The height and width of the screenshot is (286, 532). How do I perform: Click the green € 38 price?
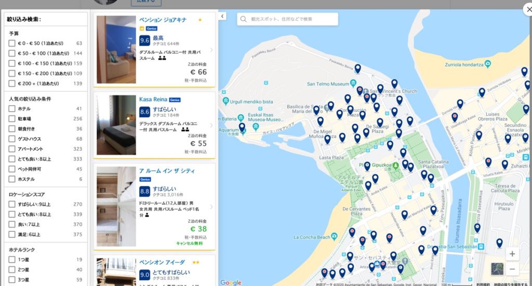198,229
